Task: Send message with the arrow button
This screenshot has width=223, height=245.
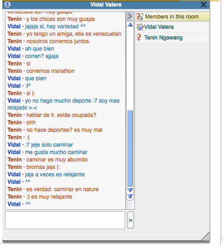Action: 130,220
